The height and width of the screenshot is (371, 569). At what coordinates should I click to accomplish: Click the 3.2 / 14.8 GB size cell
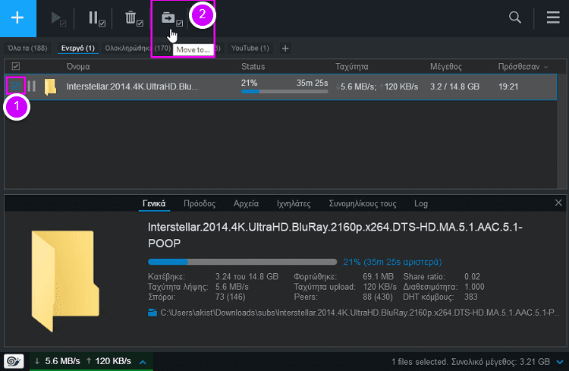(454, 86)
